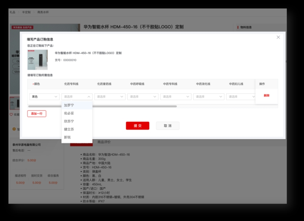Submit the order with 提交
The image size is (304, 221).
tap(138, 126)
